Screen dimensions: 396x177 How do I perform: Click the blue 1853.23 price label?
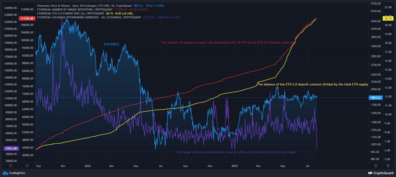pos(375,98)
